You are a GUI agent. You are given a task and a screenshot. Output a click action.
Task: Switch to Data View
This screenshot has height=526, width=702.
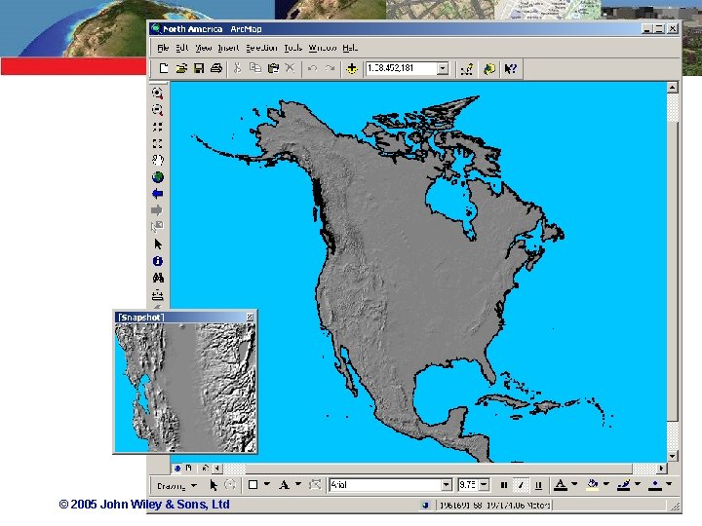coord(177,469)
